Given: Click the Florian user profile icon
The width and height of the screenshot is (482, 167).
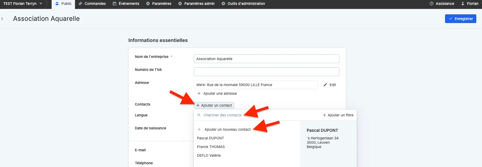Looking at the screenshot, I should [463, 4].
